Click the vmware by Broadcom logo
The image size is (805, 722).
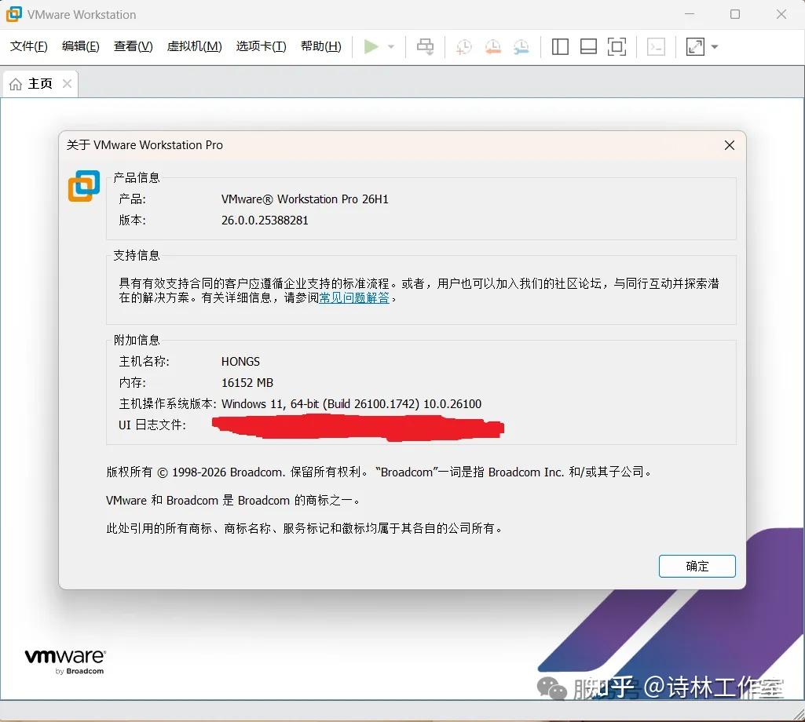[65, 662]
